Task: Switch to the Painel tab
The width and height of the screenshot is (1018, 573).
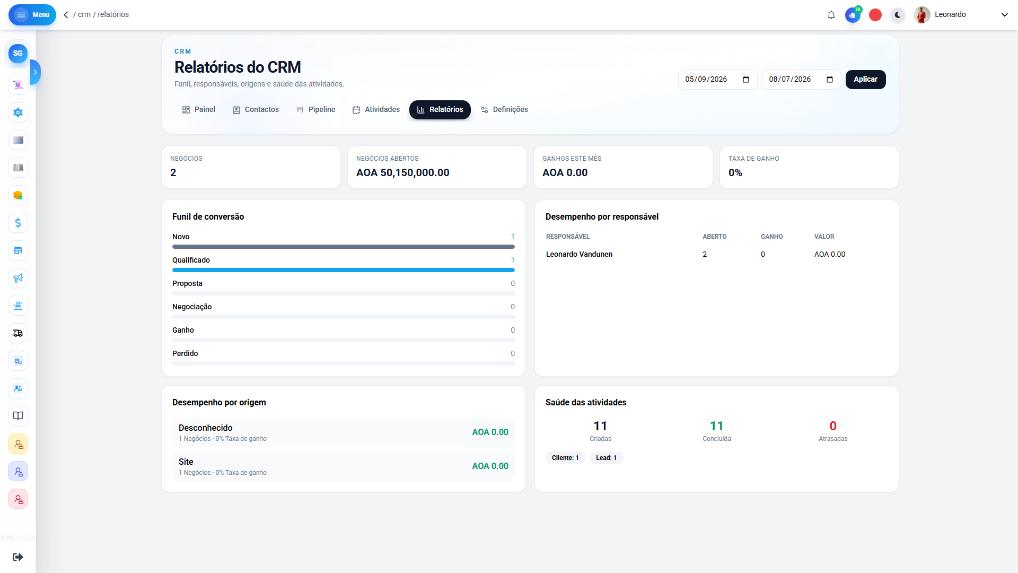Action: [199, 110]
